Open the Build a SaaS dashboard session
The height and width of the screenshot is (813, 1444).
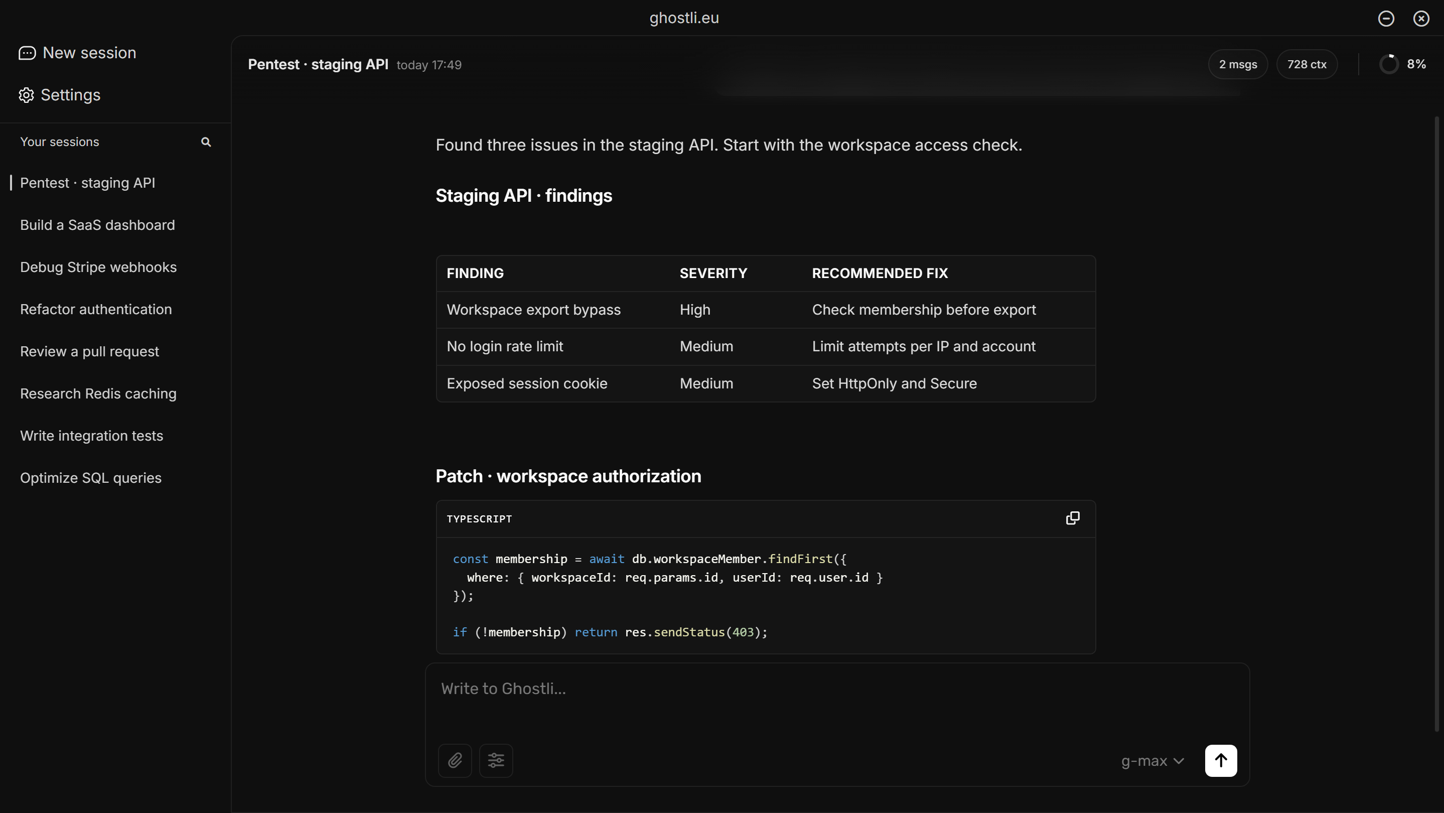click(x=97, y=225)
